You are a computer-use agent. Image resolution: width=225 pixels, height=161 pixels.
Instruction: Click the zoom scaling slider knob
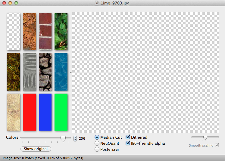click(205, 138)
